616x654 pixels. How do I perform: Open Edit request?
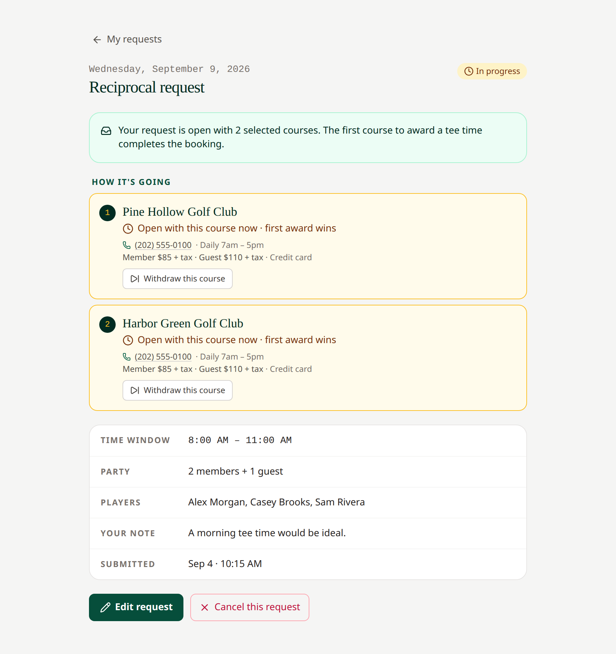point(136,607)
